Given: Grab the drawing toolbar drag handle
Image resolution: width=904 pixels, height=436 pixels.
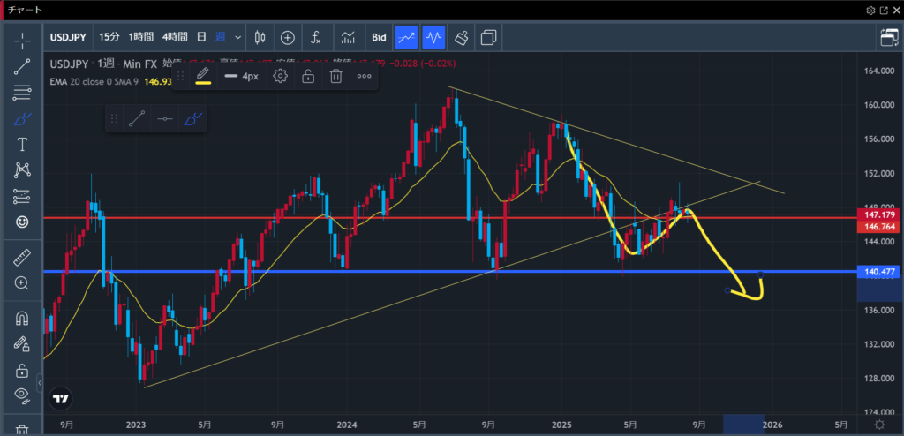Looking at the screenshot, I should pos(180,76).
